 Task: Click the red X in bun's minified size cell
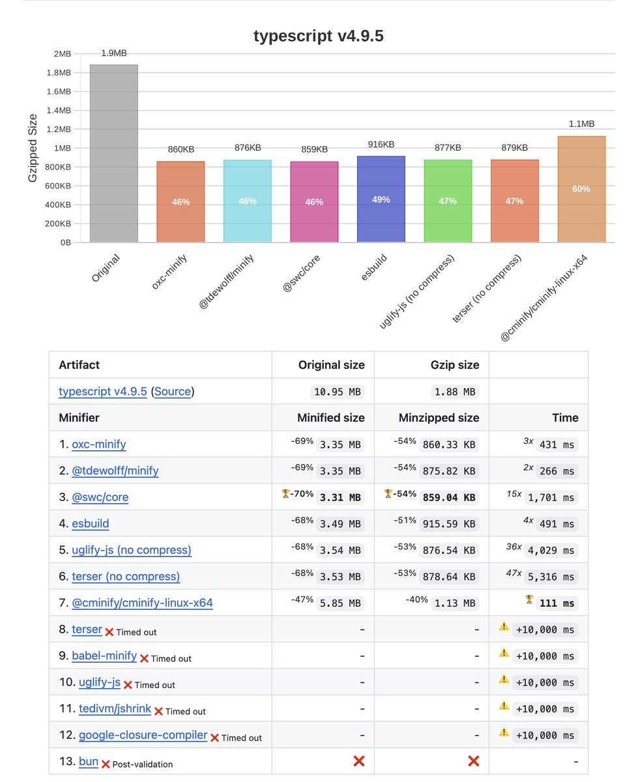(360, 760)
